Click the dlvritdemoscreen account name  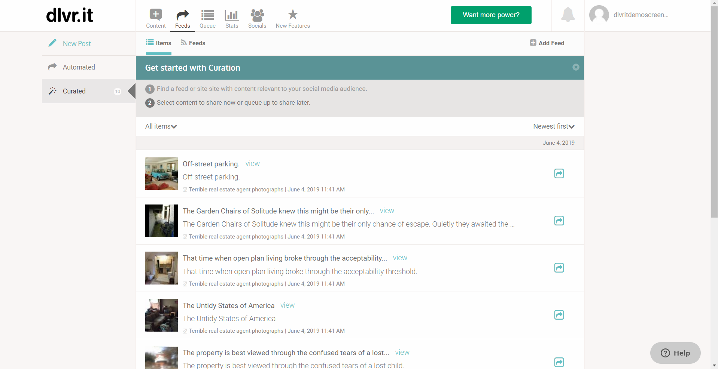tap(641, 15)
